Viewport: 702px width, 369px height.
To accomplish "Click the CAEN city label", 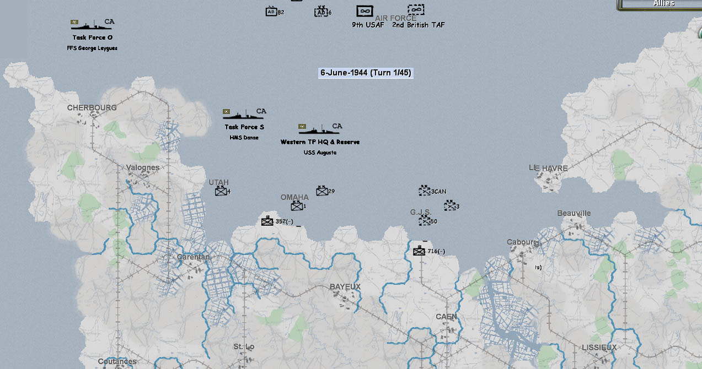I will 446,317.
